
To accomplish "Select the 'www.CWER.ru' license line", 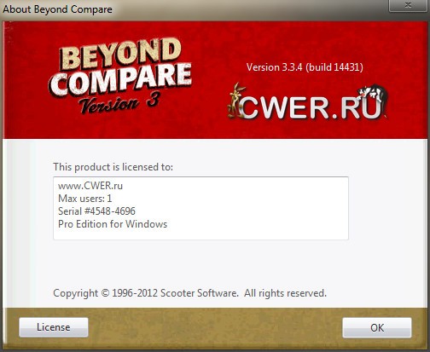I will 90,186.
